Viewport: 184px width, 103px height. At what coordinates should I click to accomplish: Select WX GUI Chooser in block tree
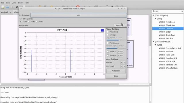tap(166, 29)
